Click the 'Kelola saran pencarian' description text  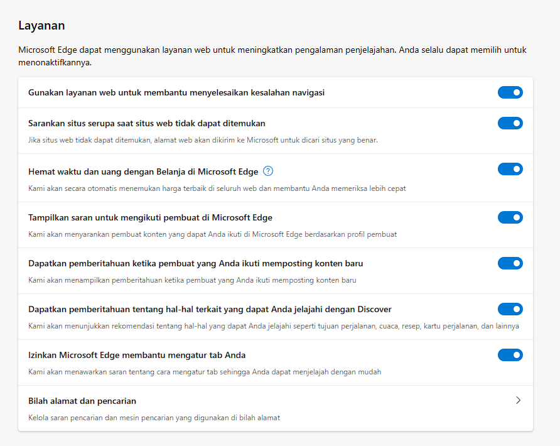coord(154,417)
